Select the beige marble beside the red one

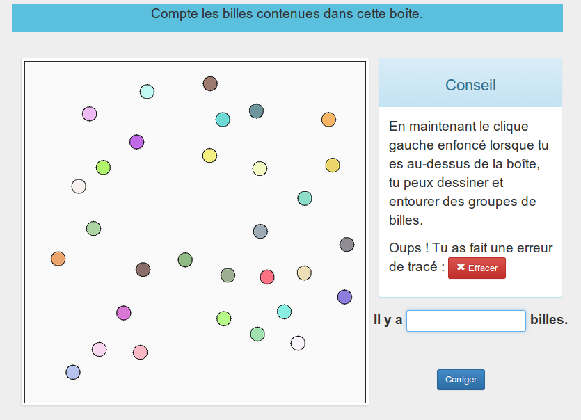304,273
